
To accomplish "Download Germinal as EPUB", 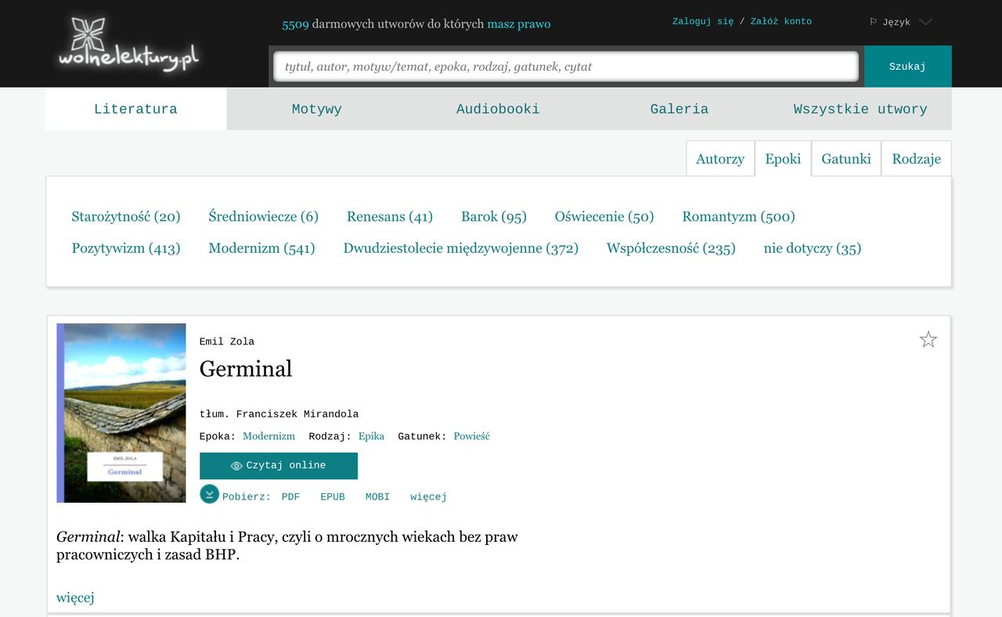I will (x=333, y=496).
